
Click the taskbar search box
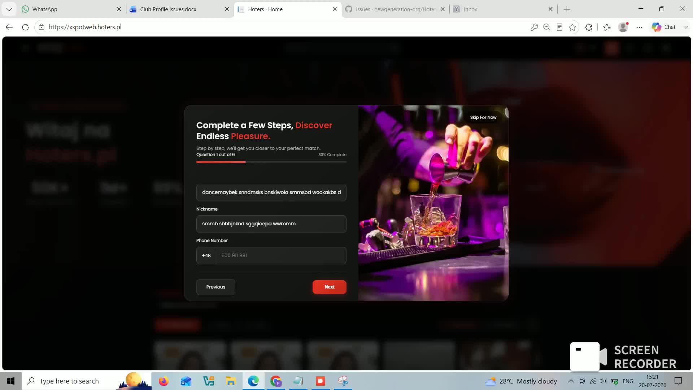click(87, 381)
